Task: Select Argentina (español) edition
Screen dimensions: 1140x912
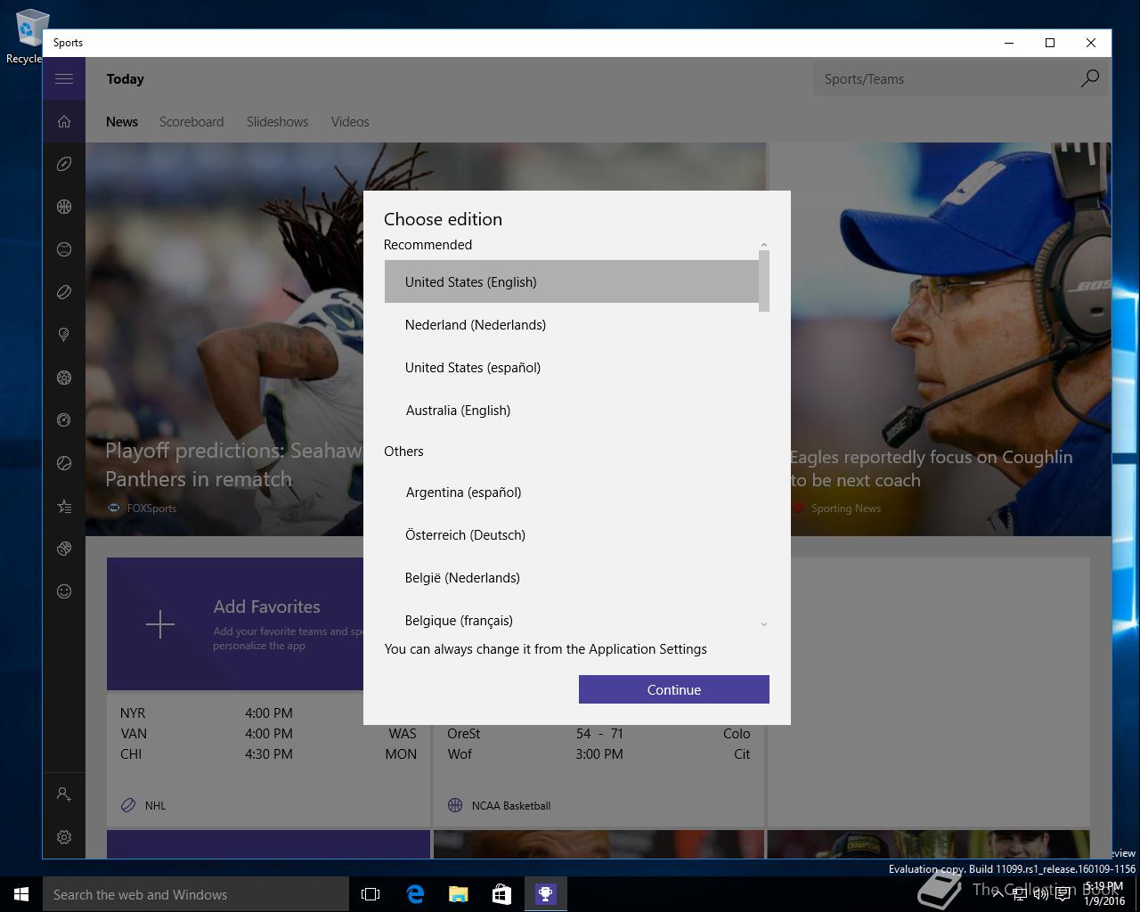Action: click(572, 492)
